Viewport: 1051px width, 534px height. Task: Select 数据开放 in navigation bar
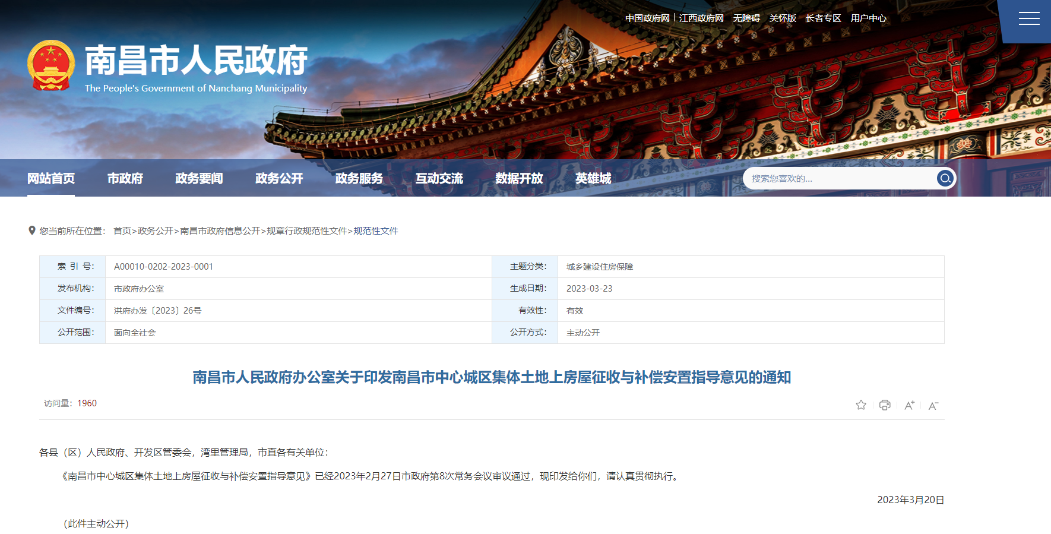(x=519, y=178)
